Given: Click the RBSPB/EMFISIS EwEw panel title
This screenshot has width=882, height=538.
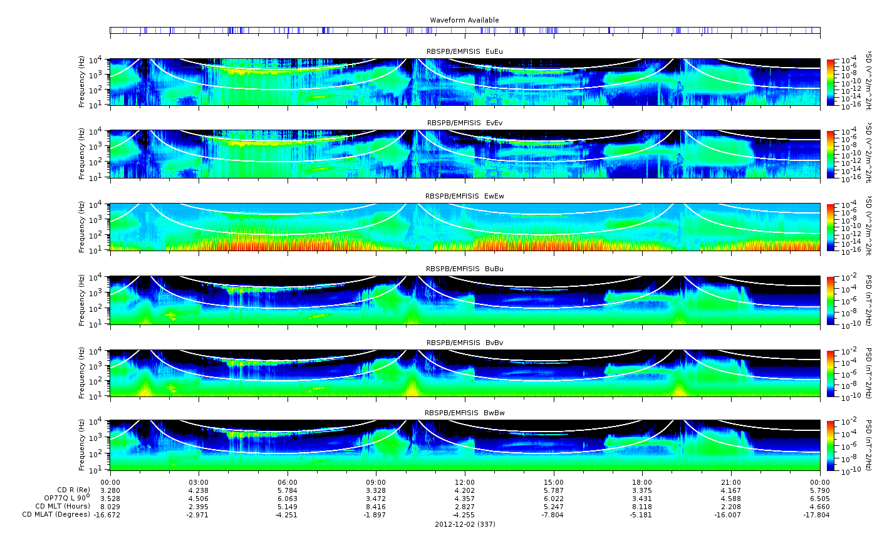Looking at the screenshot, I should (x=464, y=197).
